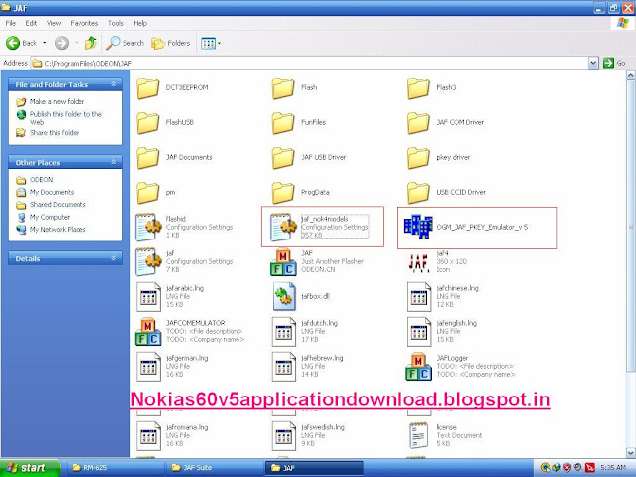
Task: Open the Flash3 folder icon
Action: point(418,88)
